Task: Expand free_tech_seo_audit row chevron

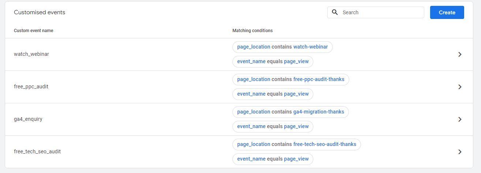Action: click(x=460, y=152)
